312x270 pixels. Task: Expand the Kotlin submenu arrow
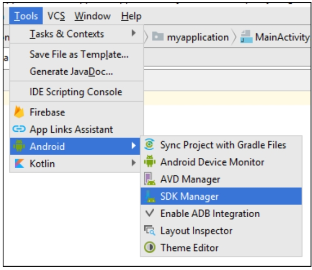pyautogui.click(x=134, y=163)
